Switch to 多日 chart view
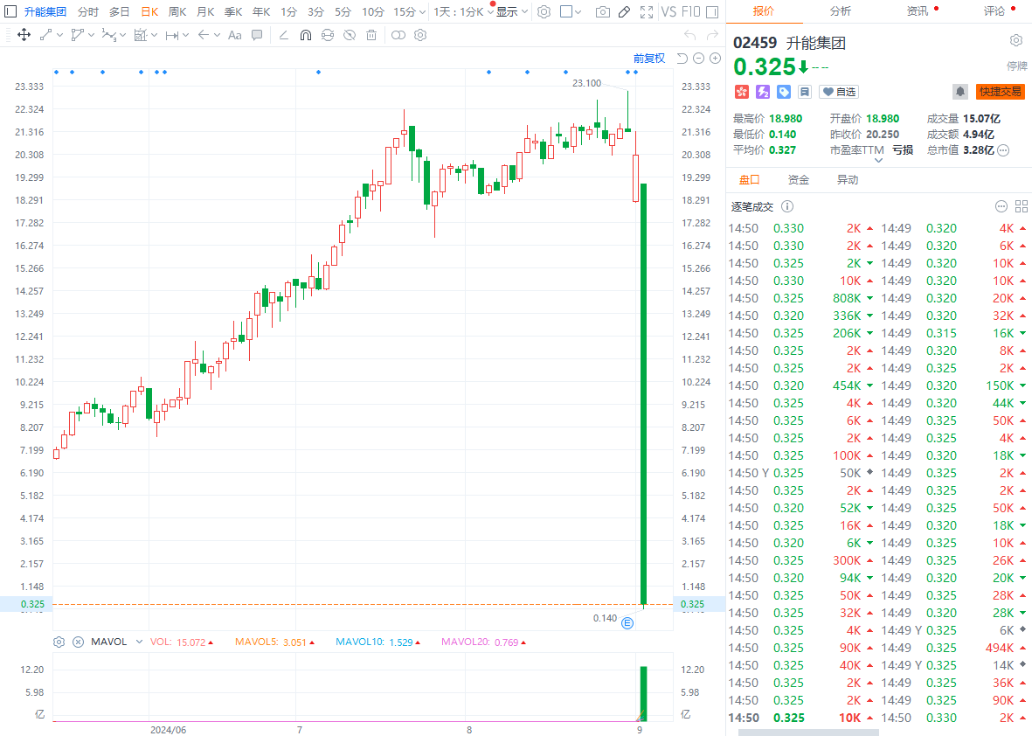 click(x=119, y=12)
